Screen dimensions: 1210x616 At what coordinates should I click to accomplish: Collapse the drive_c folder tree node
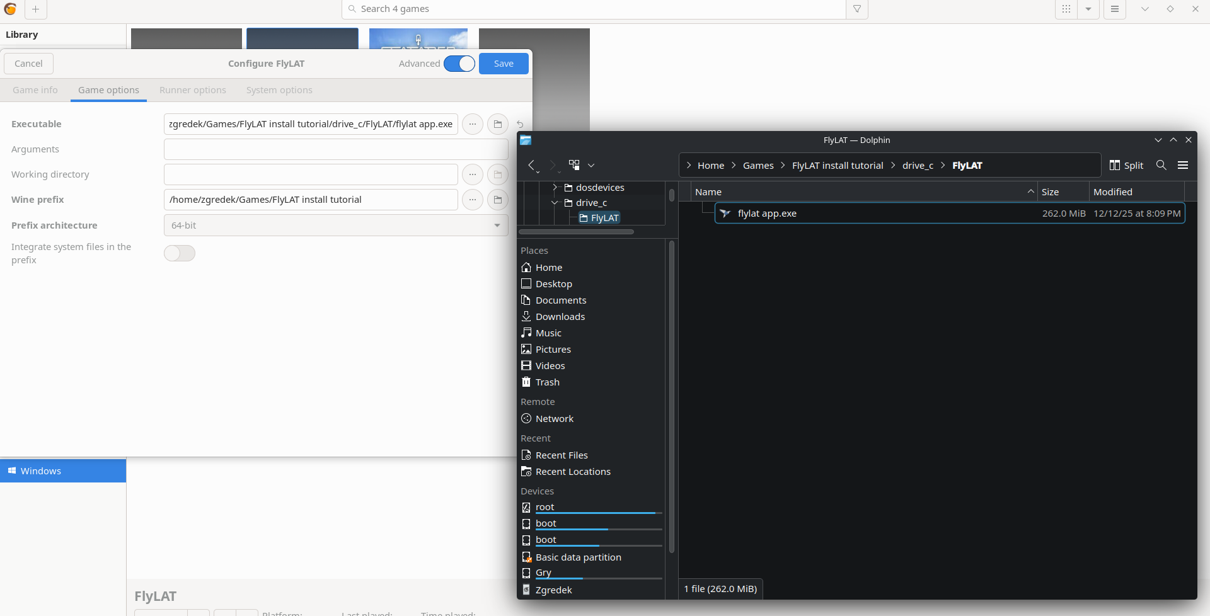coord(555,203)
